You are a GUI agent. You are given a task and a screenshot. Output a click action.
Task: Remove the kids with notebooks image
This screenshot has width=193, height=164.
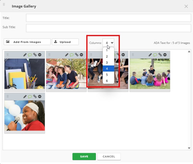coord(81,54)
